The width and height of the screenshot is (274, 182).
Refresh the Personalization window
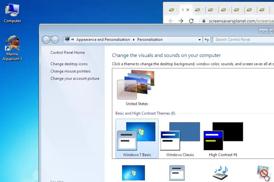pos(207,40)
